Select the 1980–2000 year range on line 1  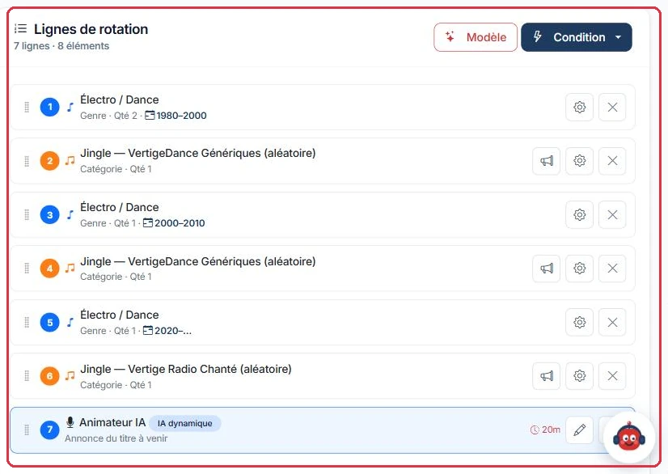pyautogui.click(x=176, y=116)
